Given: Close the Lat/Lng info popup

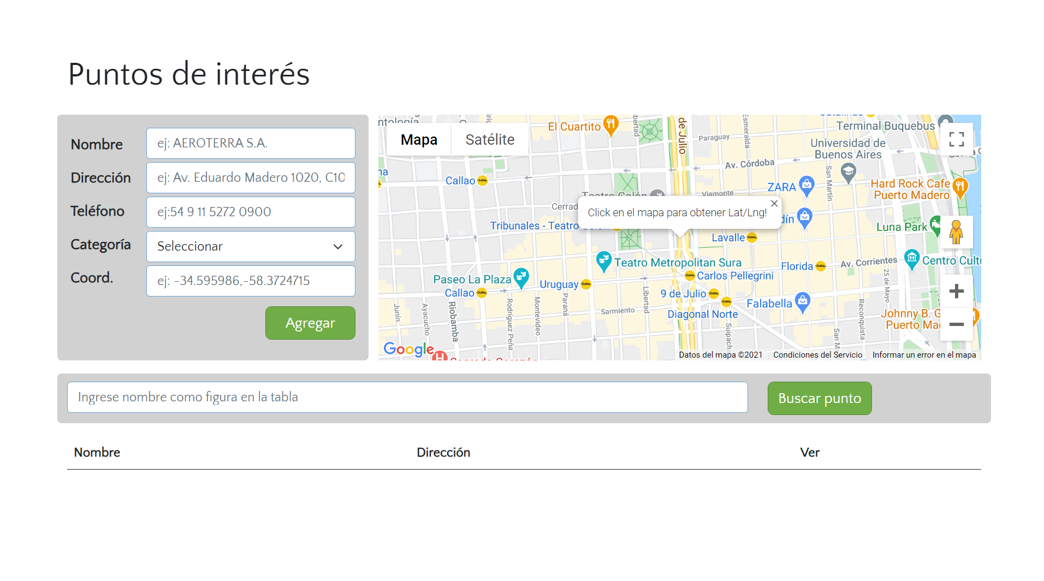Looking at the screenshot, I should [x=774, y=204].
